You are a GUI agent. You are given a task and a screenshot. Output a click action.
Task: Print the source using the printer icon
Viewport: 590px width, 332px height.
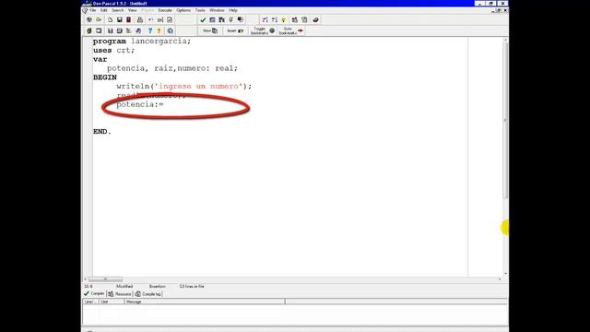click(x=139, y=19)
